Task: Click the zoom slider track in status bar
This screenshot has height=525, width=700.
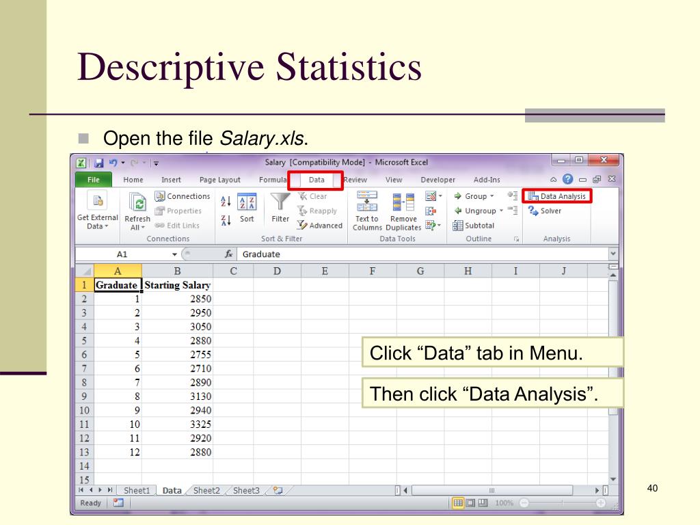Action: pyautogui.click(x=563, y=503)
